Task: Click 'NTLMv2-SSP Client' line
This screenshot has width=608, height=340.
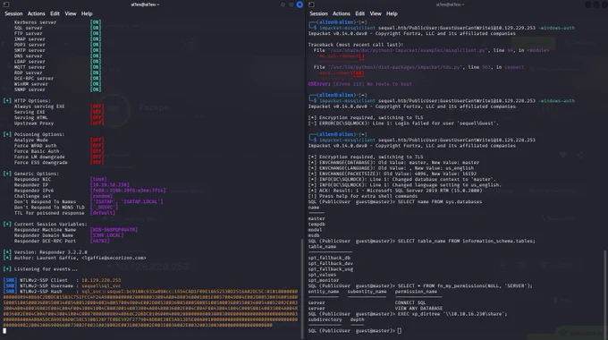Action: tap(63, 280)
